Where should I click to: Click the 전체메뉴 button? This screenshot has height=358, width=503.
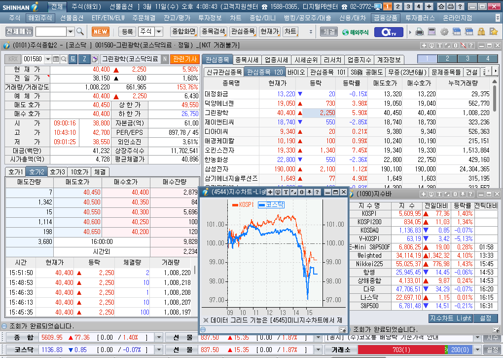[x=19, y=32]
